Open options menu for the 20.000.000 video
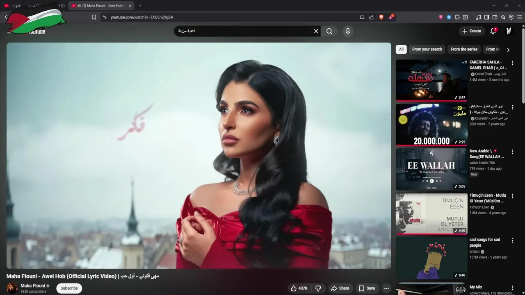525x295 pixels. (x=512, y=107)
